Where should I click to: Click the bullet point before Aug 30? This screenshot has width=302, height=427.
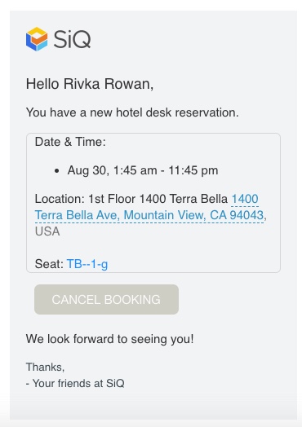(x=57, y=171)
